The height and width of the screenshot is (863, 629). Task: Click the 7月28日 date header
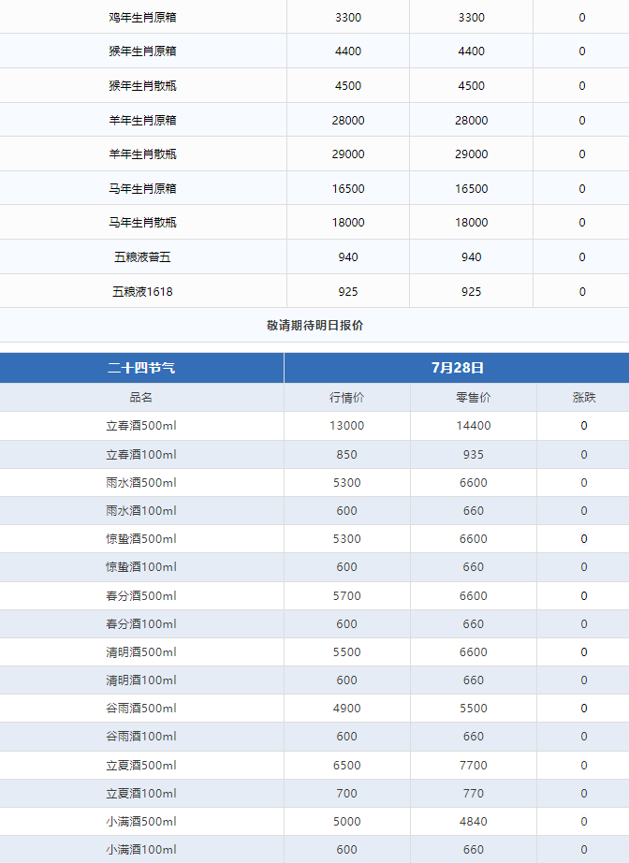[458, 368]
